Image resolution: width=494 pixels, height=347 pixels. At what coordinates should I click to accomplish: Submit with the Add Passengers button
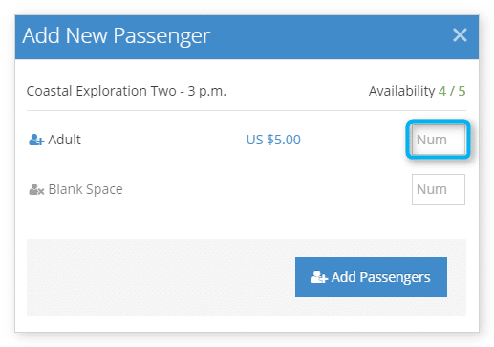click(371, 277)
